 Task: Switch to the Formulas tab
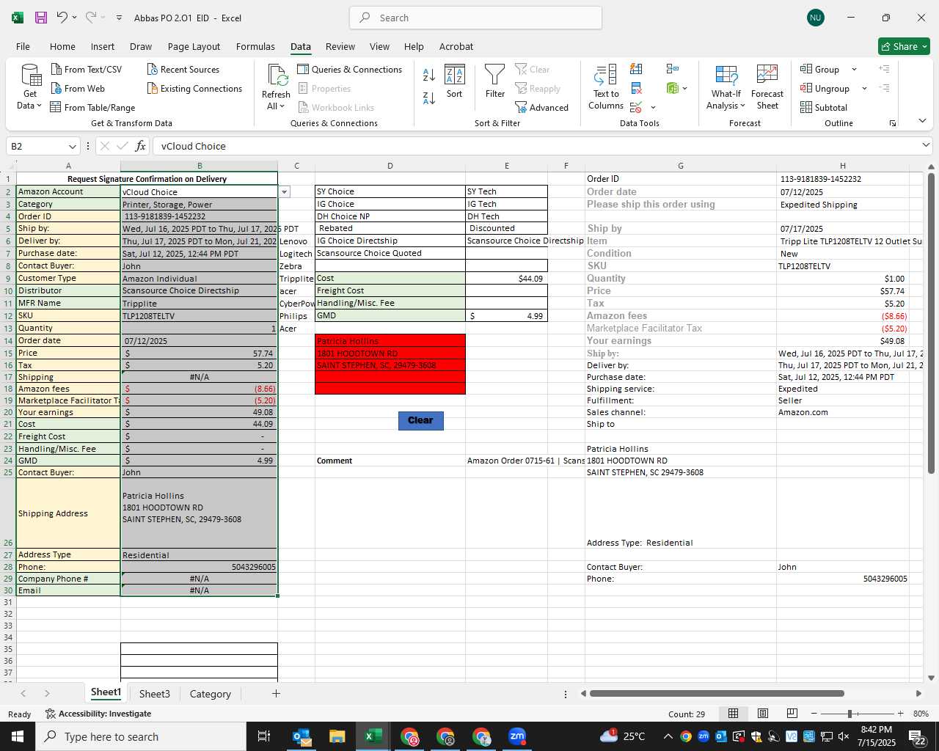pyautogui.click(x=255, y=46)
